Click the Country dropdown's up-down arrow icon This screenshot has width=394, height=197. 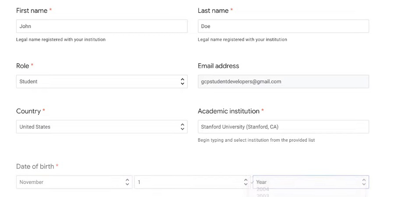[183, 127]
